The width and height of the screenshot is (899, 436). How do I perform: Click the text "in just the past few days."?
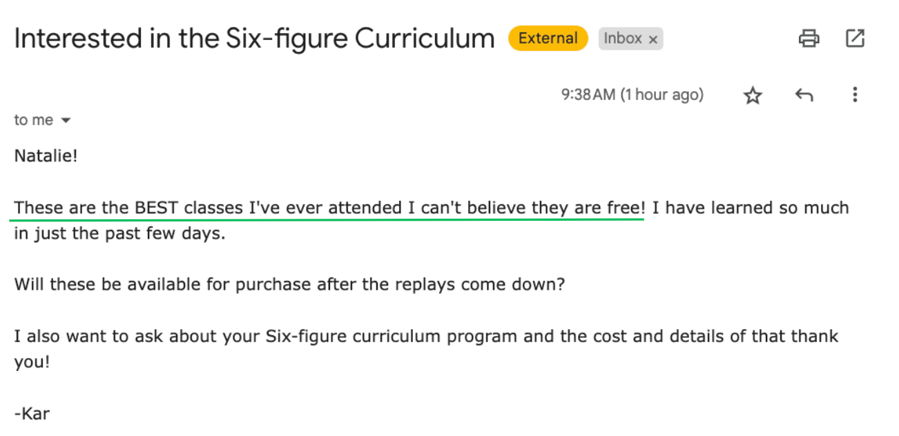click(x=119, y=233)
